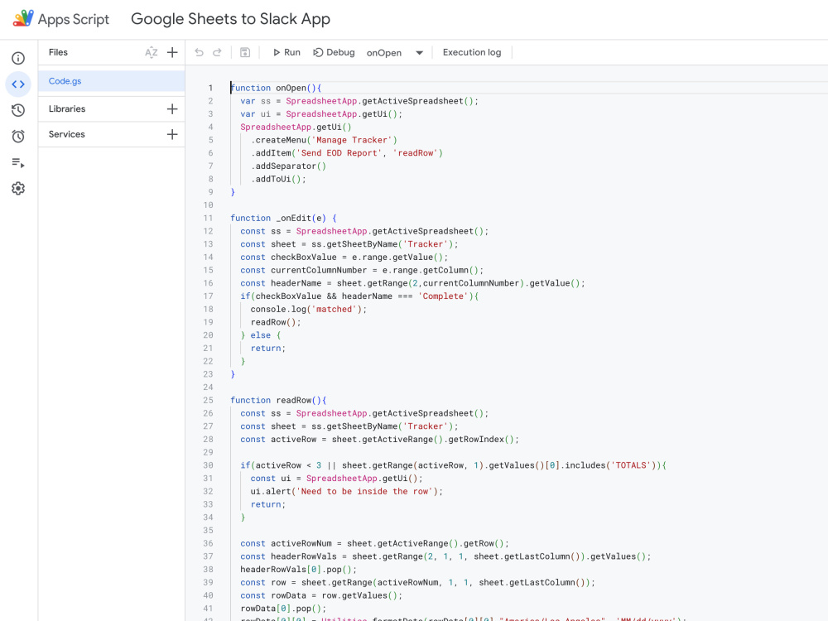Screen dimensions: 828x621
Task: Select the Code.gs file
Action: click(112, 81)
